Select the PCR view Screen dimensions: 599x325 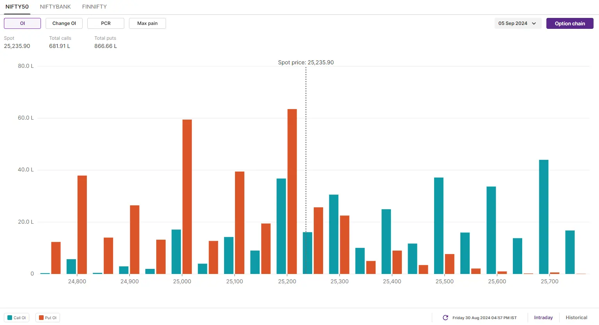(106, 23)
